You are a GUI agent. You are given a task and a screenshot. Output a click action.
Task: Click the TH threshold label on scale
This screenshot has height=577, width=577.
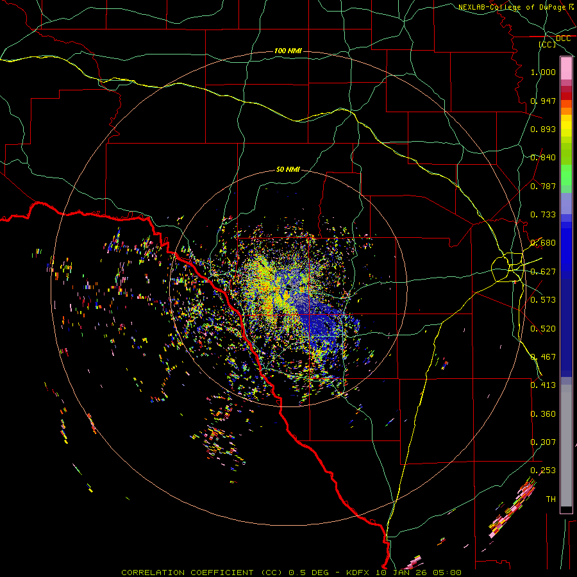tap(551, 499)
